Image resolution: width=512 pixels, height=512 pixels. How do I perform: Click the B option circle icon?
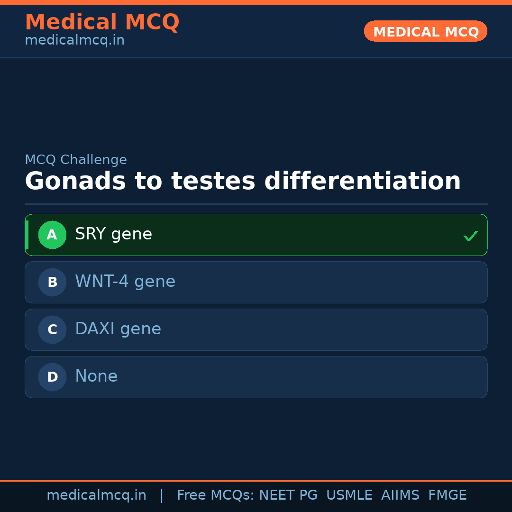[52, 282]
